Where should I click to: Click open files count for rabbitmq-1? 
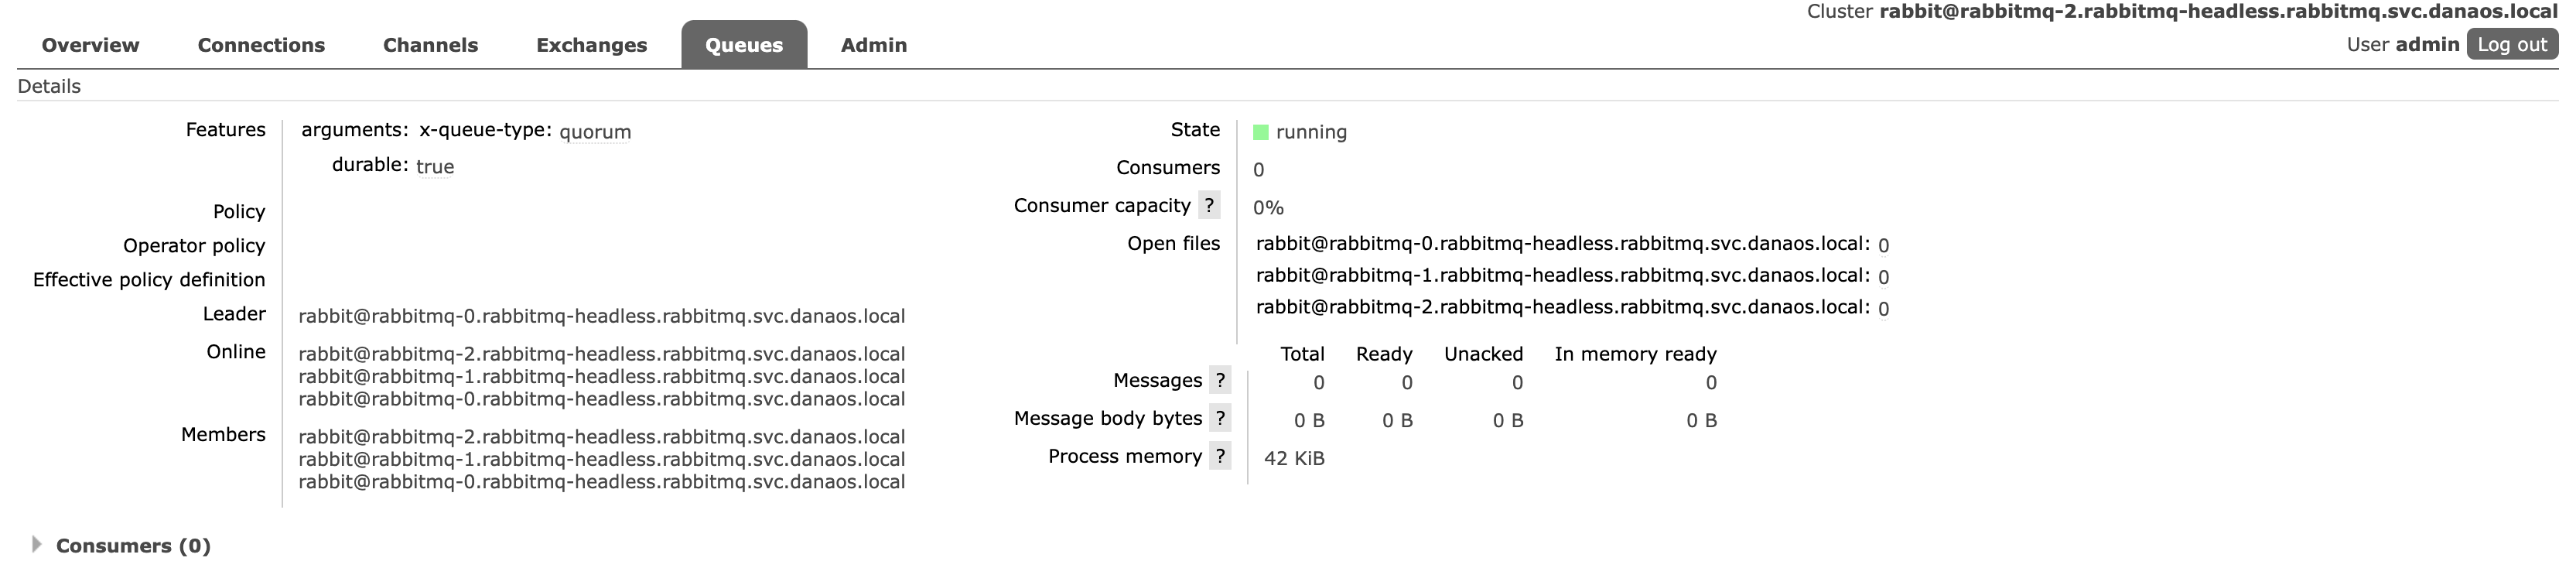[1883, 277]
